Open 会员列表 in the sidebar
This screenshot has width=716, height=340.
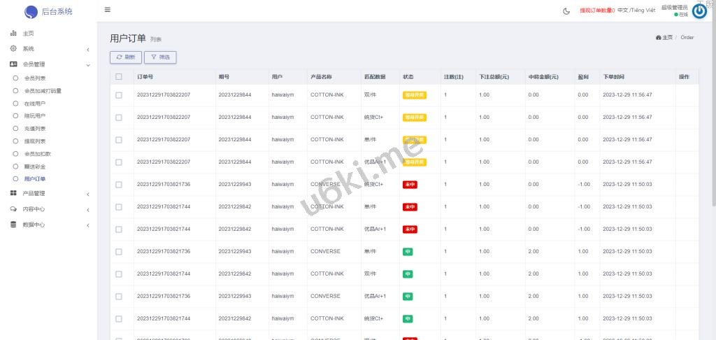(x=34, y=78)
